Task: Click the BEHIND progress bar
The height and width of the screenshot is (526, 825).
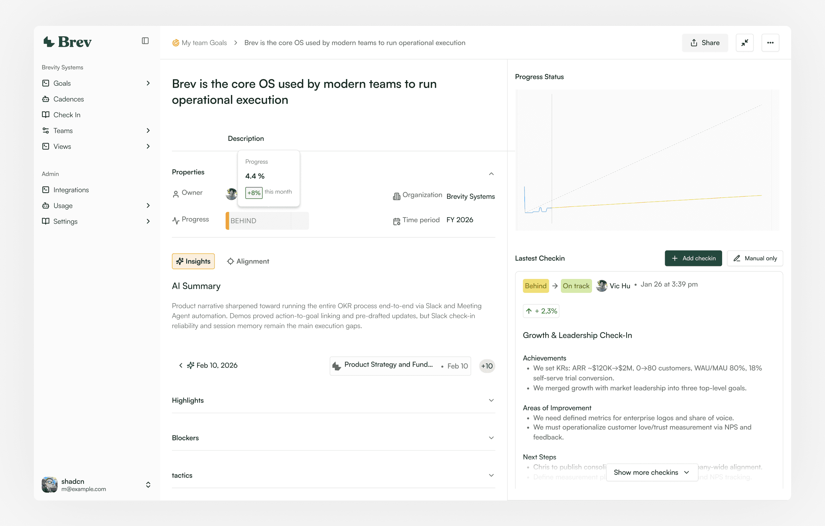Action: click(x=267, y=220)
